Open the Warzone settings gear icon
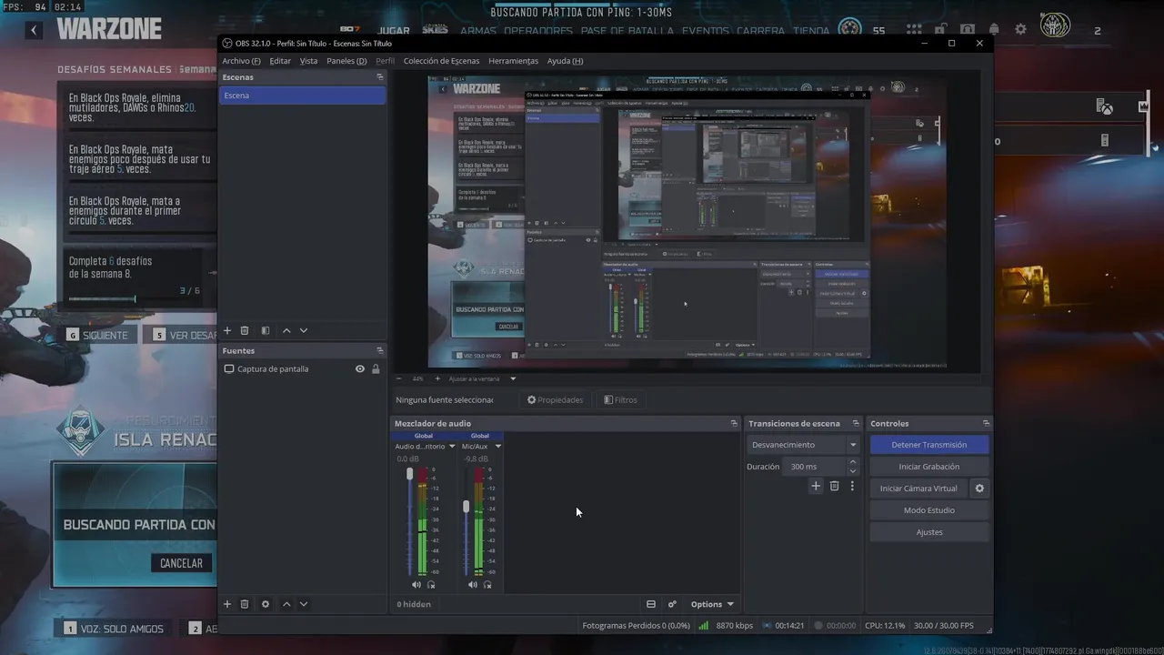 click(x=1020, y=29)
